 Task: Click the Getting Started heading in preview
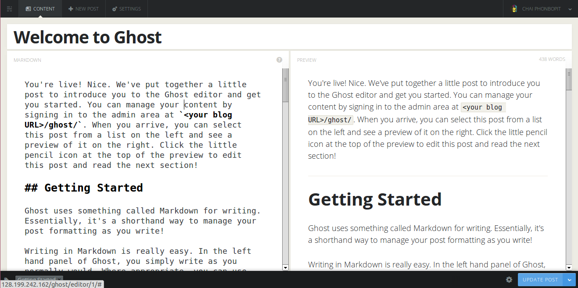point(375,199)
